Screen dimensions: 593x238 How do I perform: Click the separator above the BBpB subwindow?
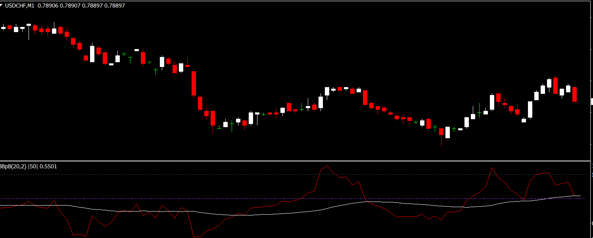(x=294, y=161)
